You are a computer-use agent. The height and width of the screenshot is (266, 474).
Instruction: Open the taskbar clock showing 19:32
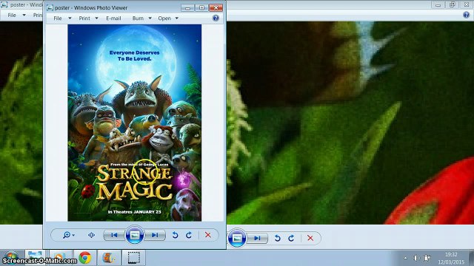[x=451, y=258]
